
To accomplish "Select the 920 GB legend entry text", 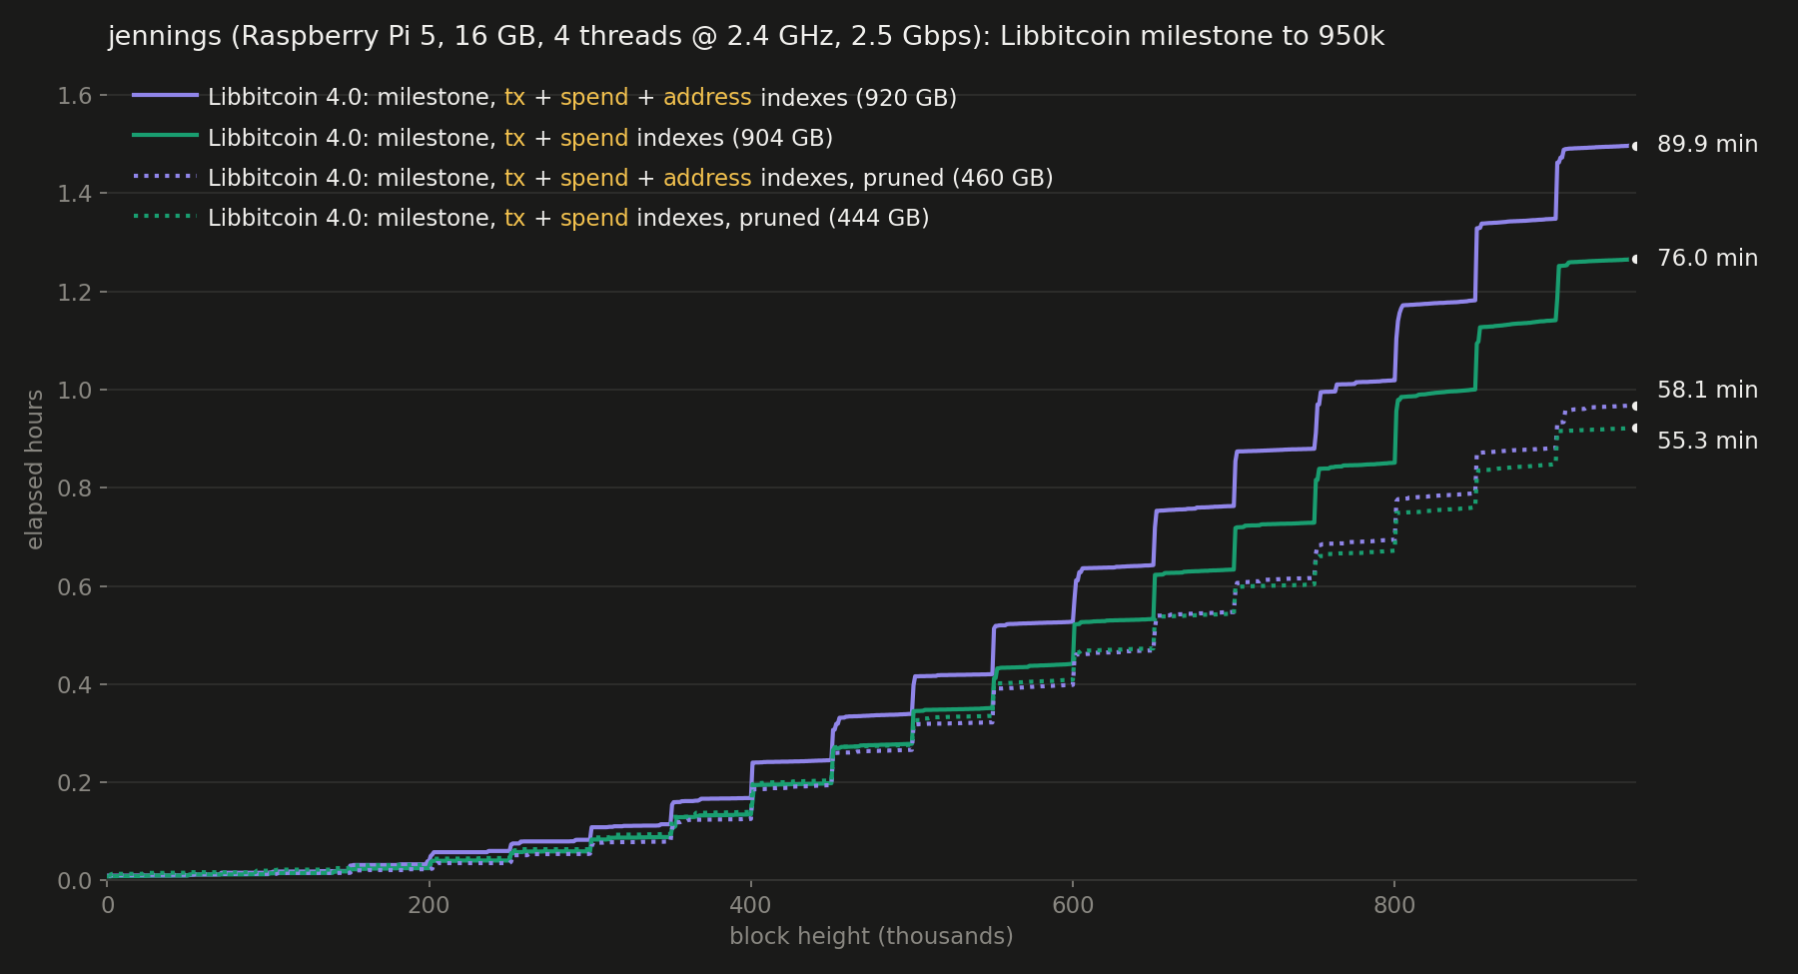I will tap(582, 98).
